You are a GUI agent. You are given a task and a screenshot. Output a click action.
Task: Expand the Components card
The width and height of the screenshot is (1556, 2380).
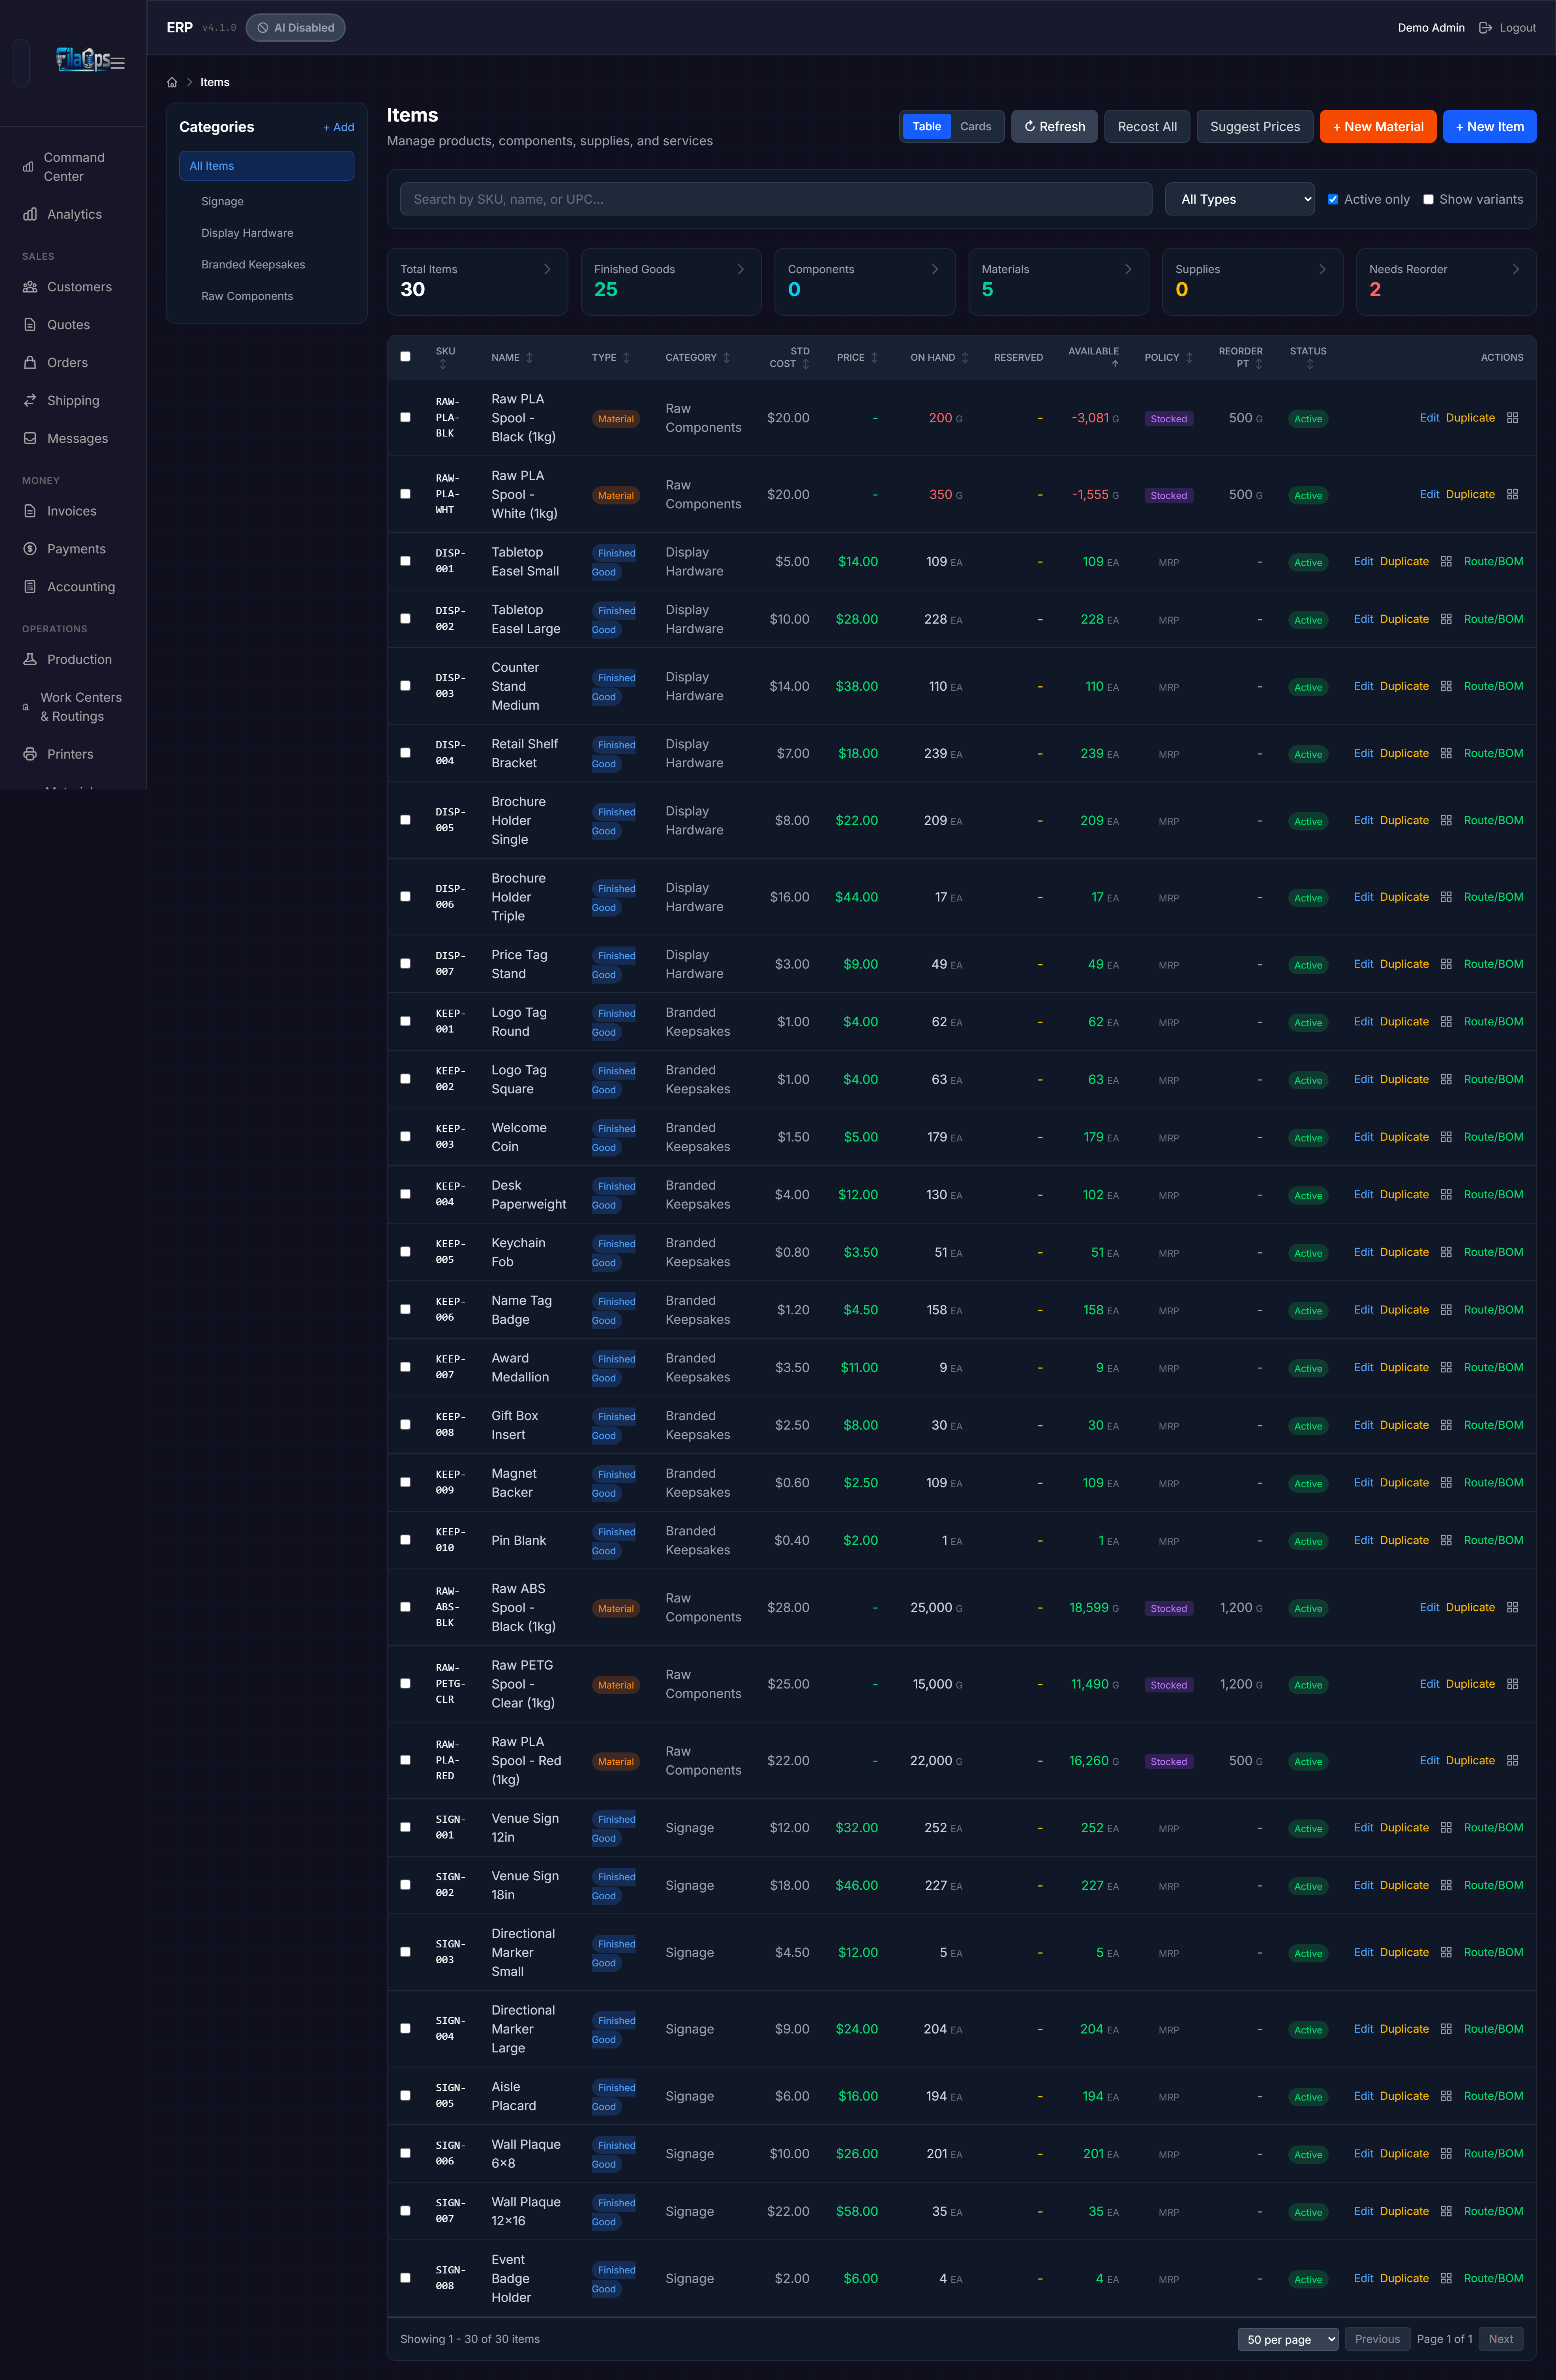[x=864, y=282]
